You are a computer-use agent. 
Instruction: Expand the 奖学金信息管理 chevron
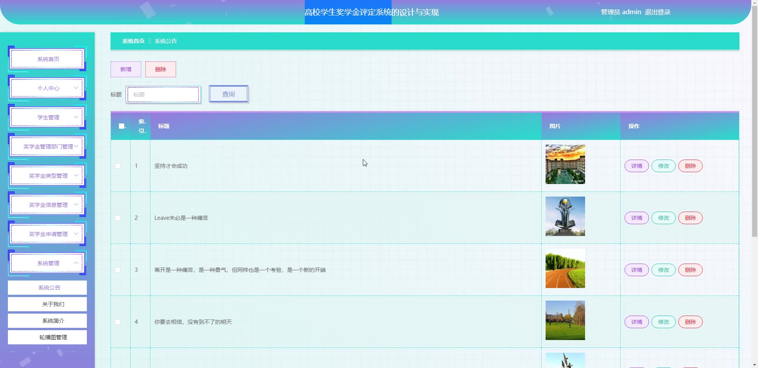76,204
